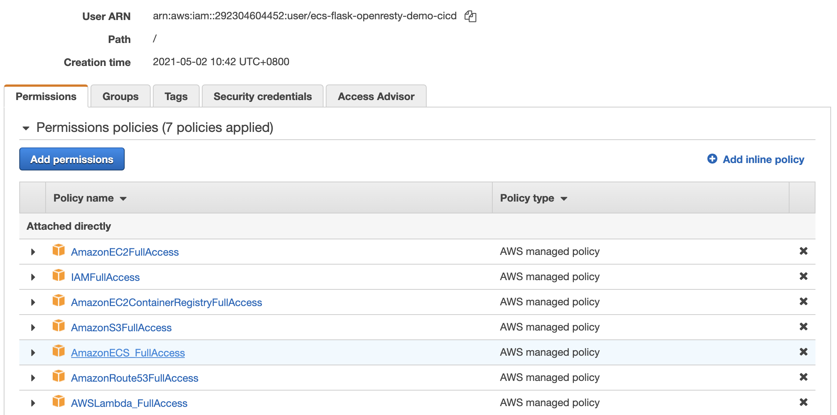Detach AWSLambda_FullAccess using the X icon
Viewport: 837px width, 415px height.
click(x=803, y=402)
